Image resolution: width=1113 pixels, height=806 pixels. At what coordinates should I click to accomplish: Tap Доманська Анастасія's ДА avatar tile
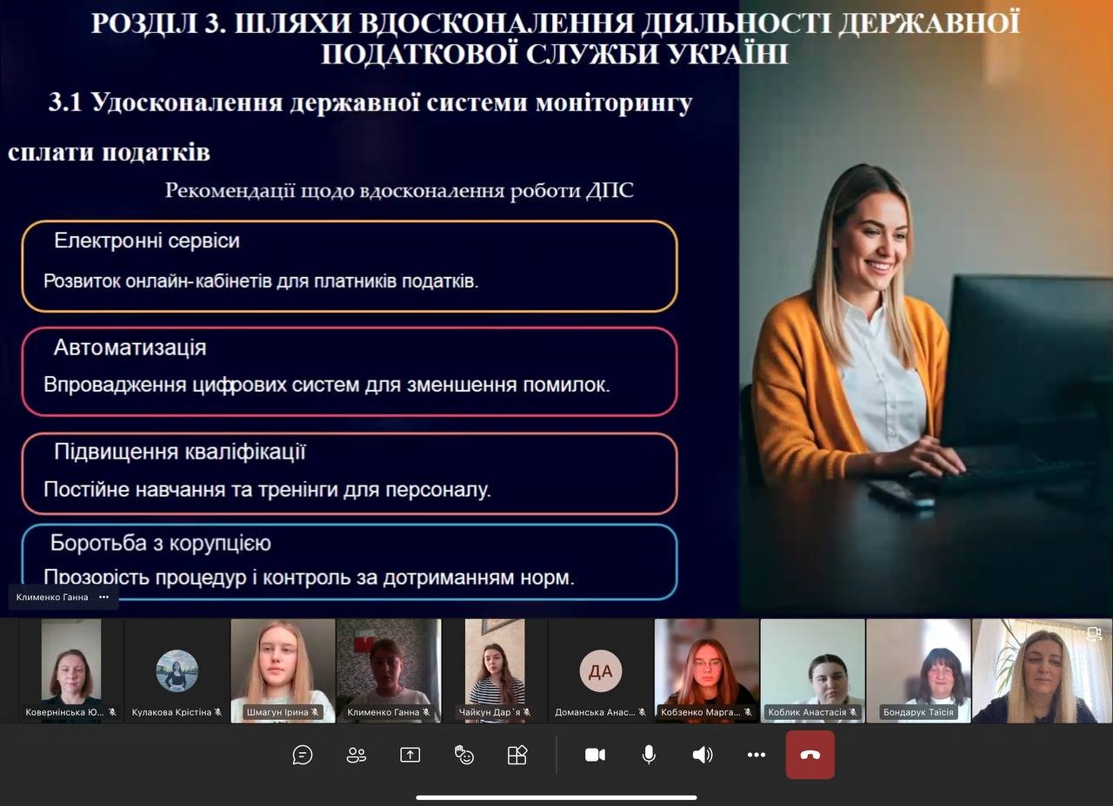[x=601, y=671]
